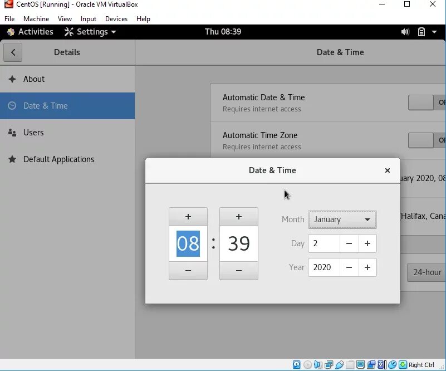This screenshot has width=446, height=371.
Task: Open the USB devices status icon
Action: tap(340, 365)
